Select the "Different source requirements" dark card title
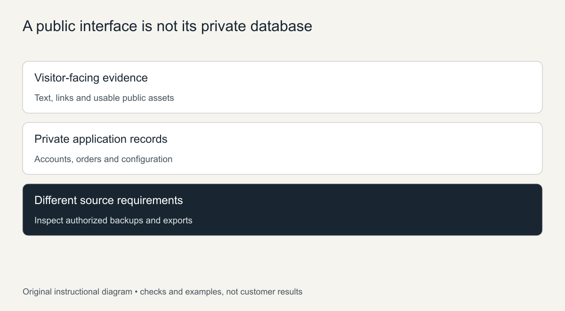This screenshot has height=311, width=565. click(108, 200)
